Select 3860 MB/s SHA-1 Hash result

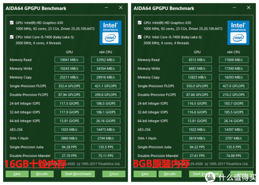click(x=69, y=138)
